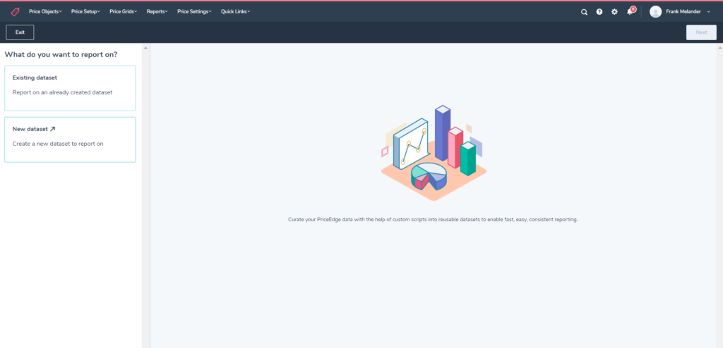Image resolution: width=723 pixels, height=348 pixels.
Task: Open the notifications bell icon
Action: coord(630,12)
